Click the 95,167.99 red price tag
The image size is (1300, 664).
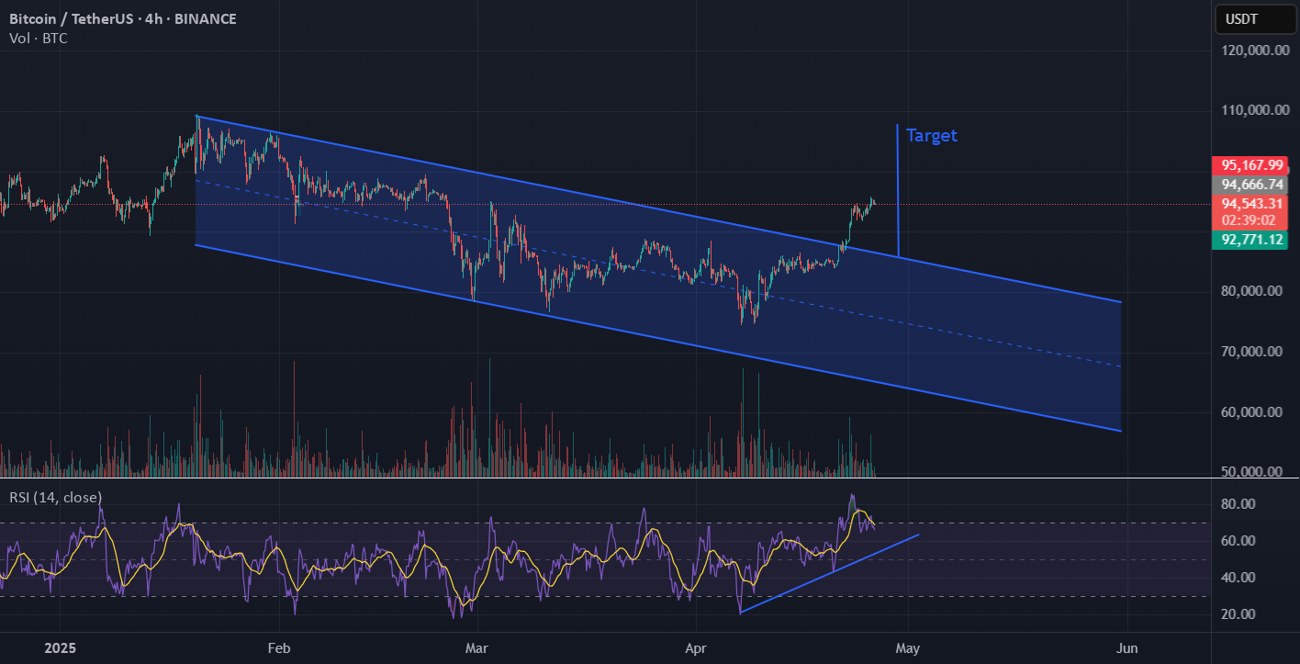coord(1250,165)
